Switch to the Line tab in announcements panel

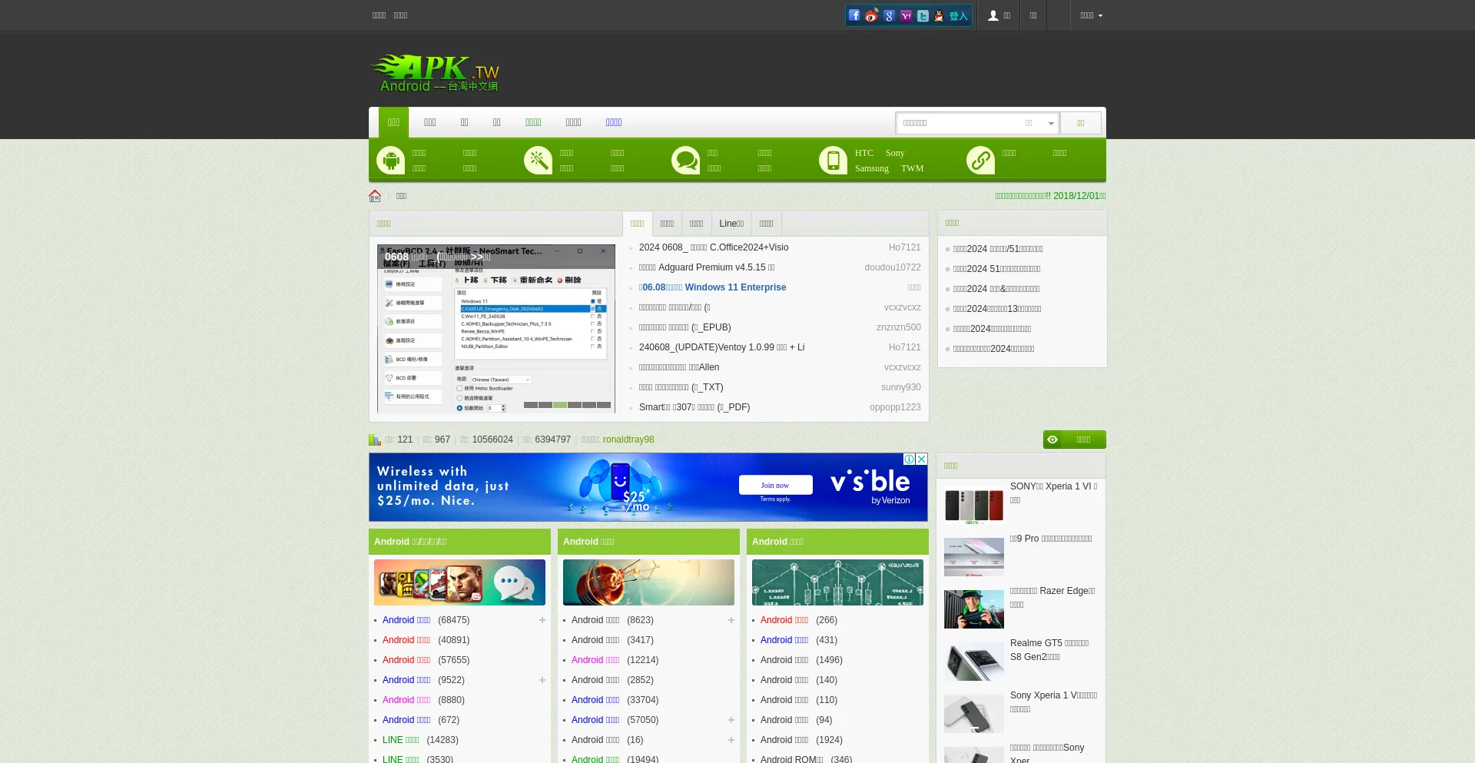[x=731, y=224]
